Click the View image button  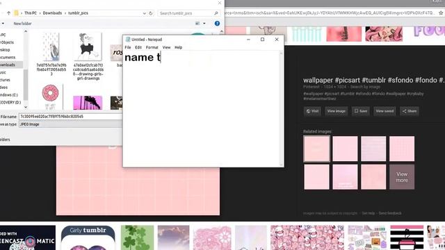pyautogui.click(x=337, y=111)
